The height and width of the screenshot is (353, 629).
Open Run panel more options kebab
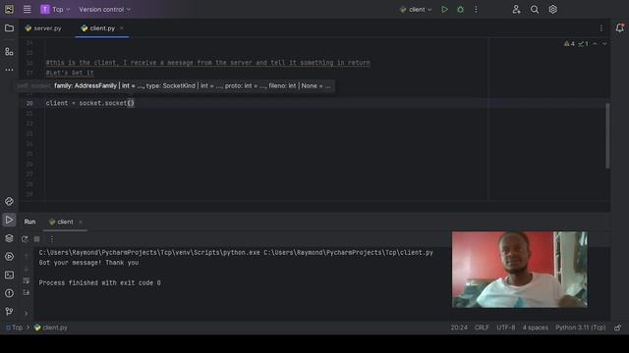[51, 239]
